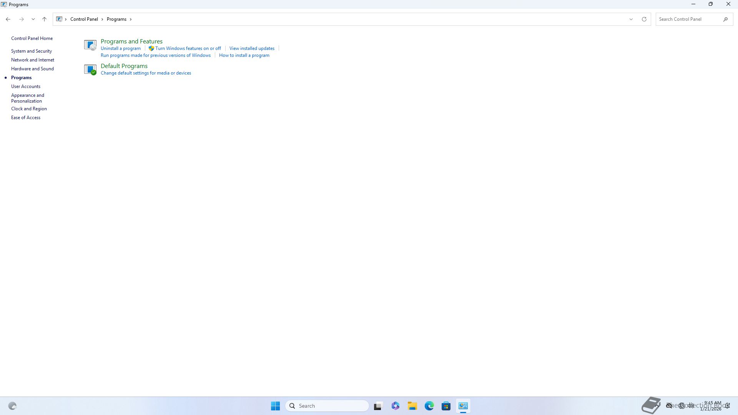Go up one folder level
Image resolution: width=738 pixels, height=415 pixels.
44,19
